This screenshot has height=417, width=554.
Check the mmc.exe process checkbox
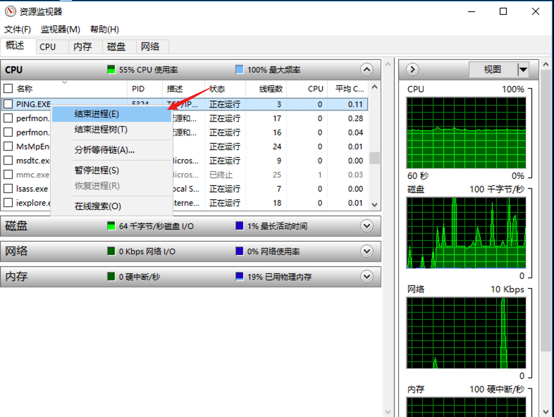pyautogui.click(x=8, y=174)
